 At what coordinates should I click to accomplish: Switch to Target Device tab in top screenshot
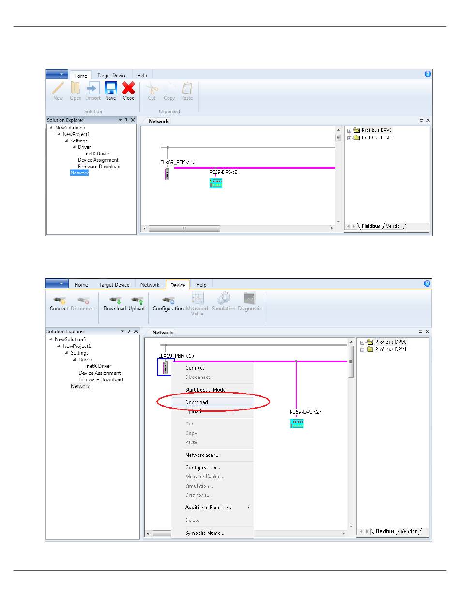(112, 75)
